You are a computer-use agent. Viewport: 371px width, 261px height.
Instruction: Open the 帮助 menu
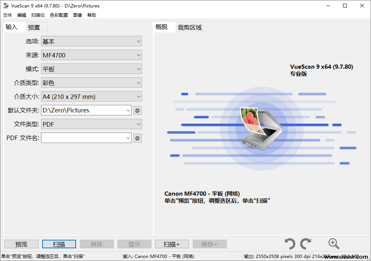tap(92, 15)
